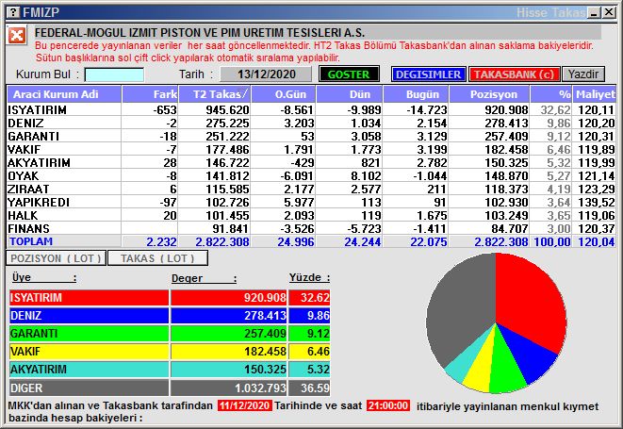
Task: Click the gray DIGER legend bar
Action: click(x=89, y=388)
